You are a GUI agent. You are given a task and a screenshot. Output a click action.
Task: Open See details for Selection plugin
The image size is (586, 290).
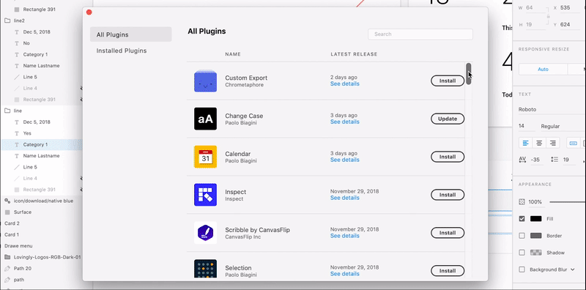(x=344, y=274)
